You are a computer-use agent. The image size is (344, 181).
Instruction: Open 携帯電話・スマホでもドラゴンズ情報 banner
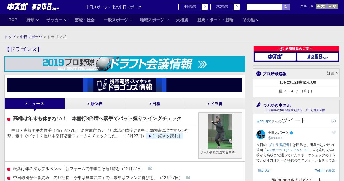tap(125, 85)
